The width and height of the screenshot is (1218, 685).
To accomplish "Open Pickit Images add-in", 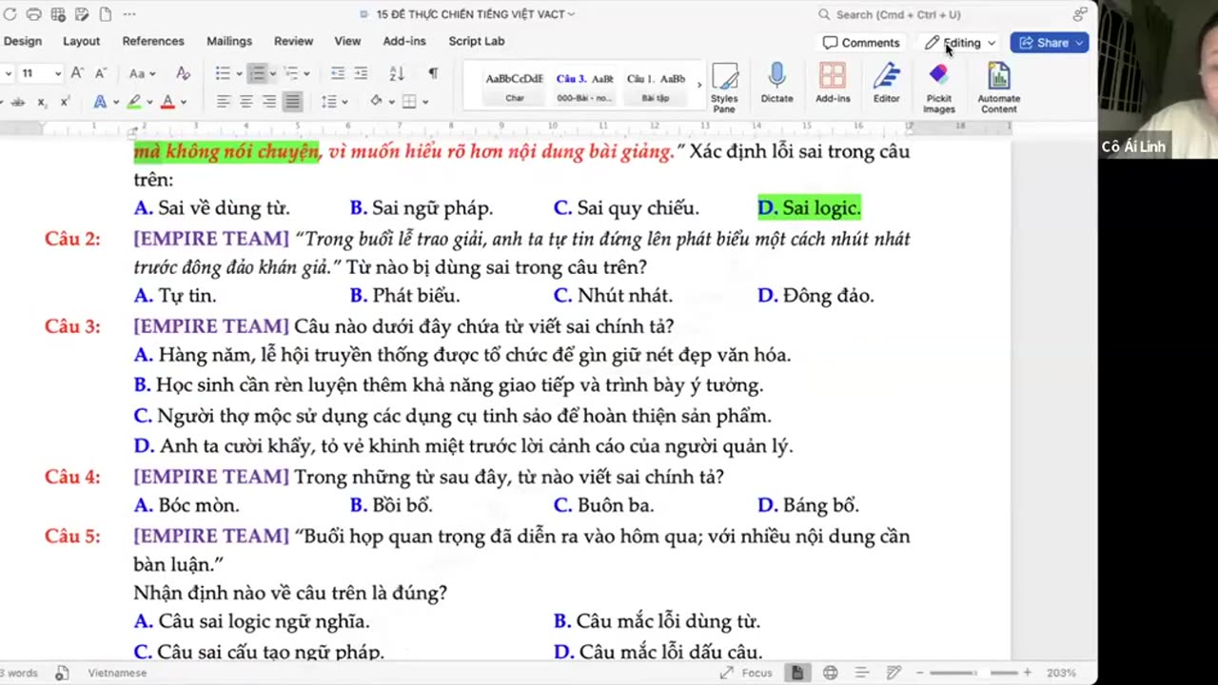I will tap(938, 88).
